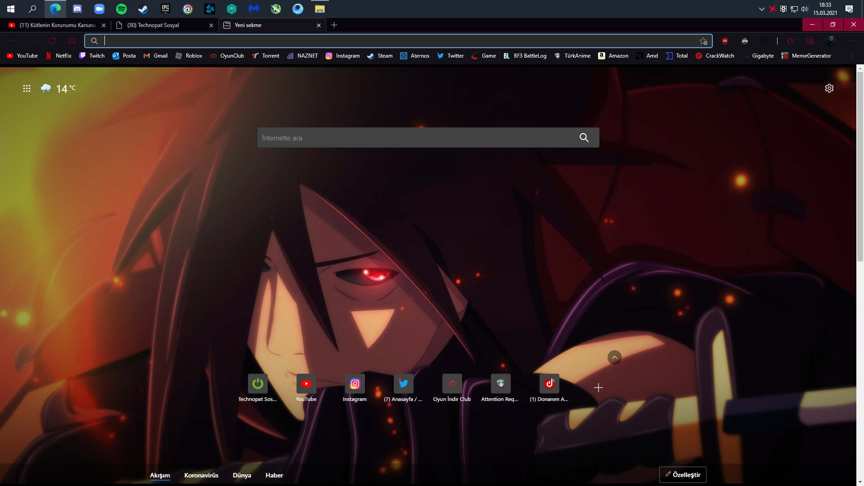Open page settings gear icon
Viewport: 864px width, 486px height.
[829, 88]
